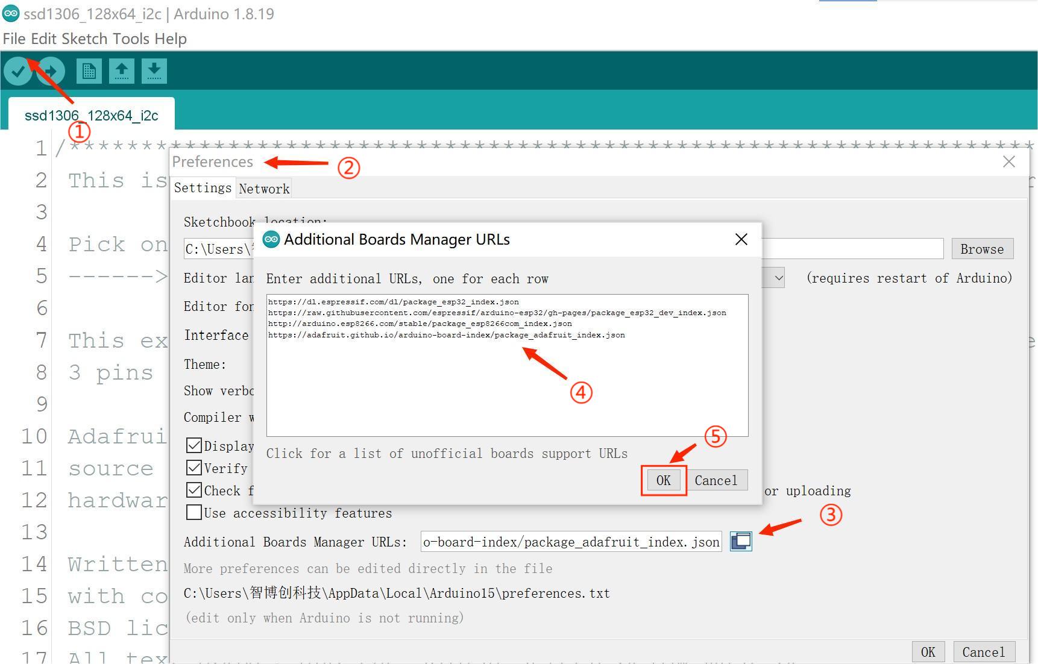The image size is (1038, 664).
Task: Click the URL list window icon button
Action: (741, 541)
